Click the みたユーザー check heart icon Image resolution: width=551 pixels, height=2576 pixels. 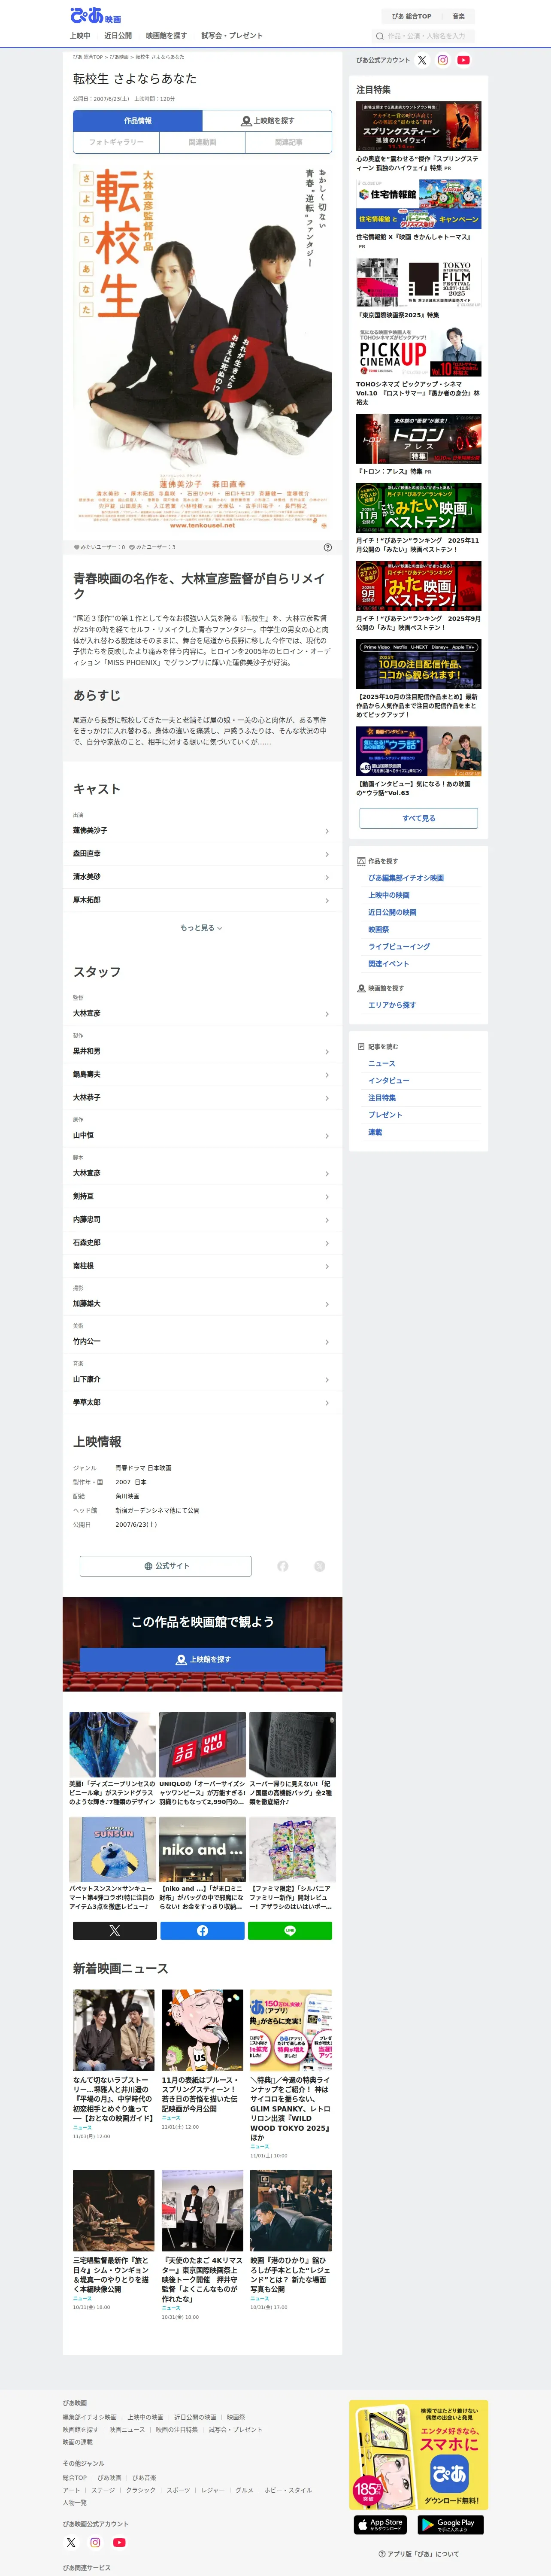click(132, 547)
